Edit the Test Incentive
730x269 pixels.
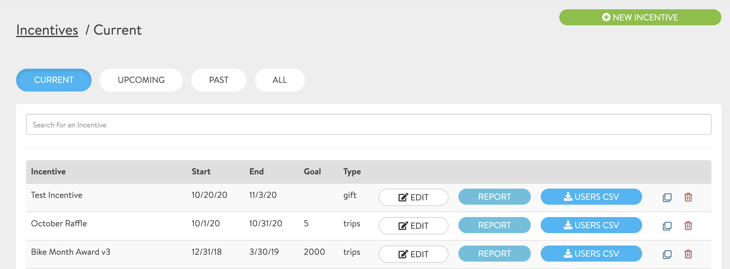[x=413, y=197]
